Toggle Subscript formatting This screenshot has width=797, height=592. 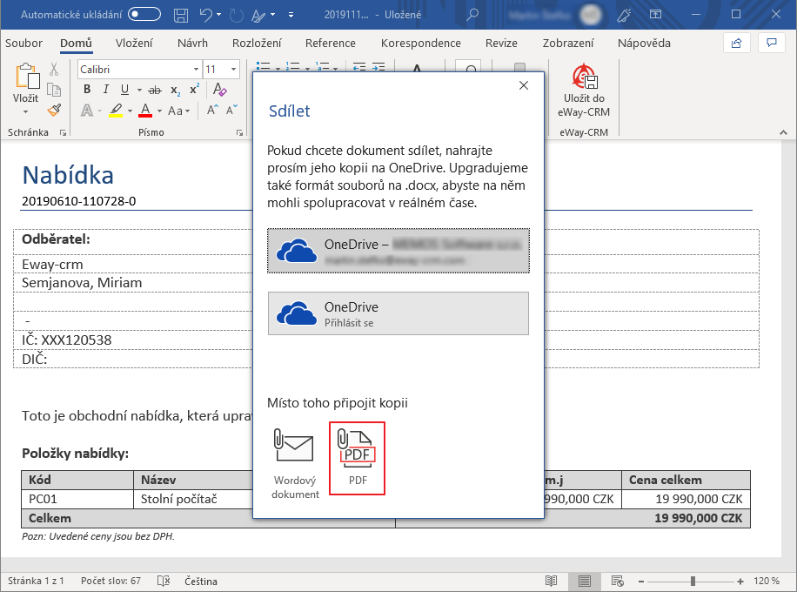coord(175,90)
